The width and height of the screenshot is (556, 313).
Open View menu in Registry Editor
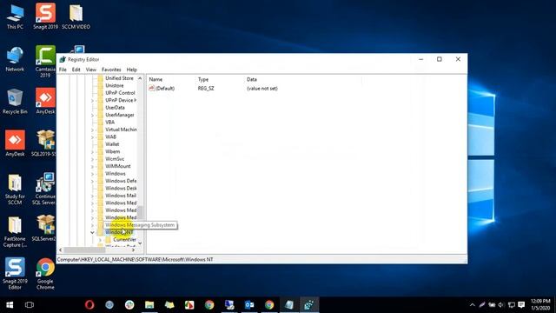tap(90, 70)
